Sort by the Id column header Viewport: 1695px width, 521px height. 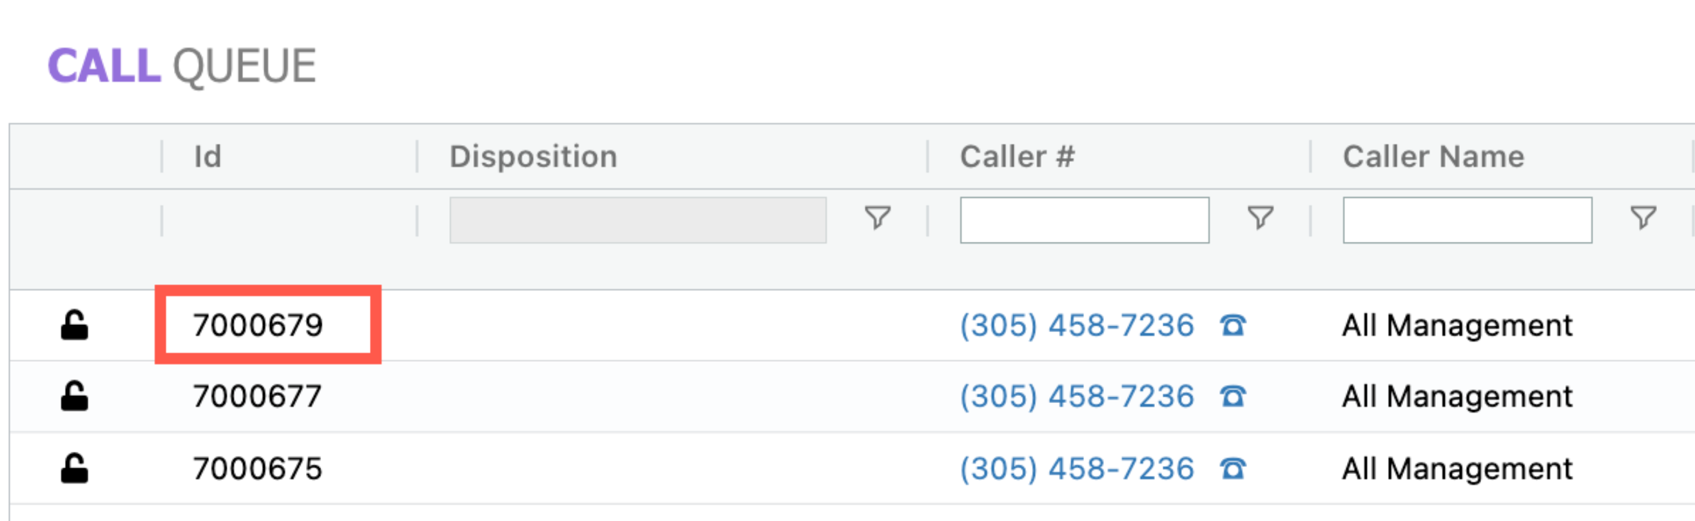pyautogui.click(x=208, y=157)
